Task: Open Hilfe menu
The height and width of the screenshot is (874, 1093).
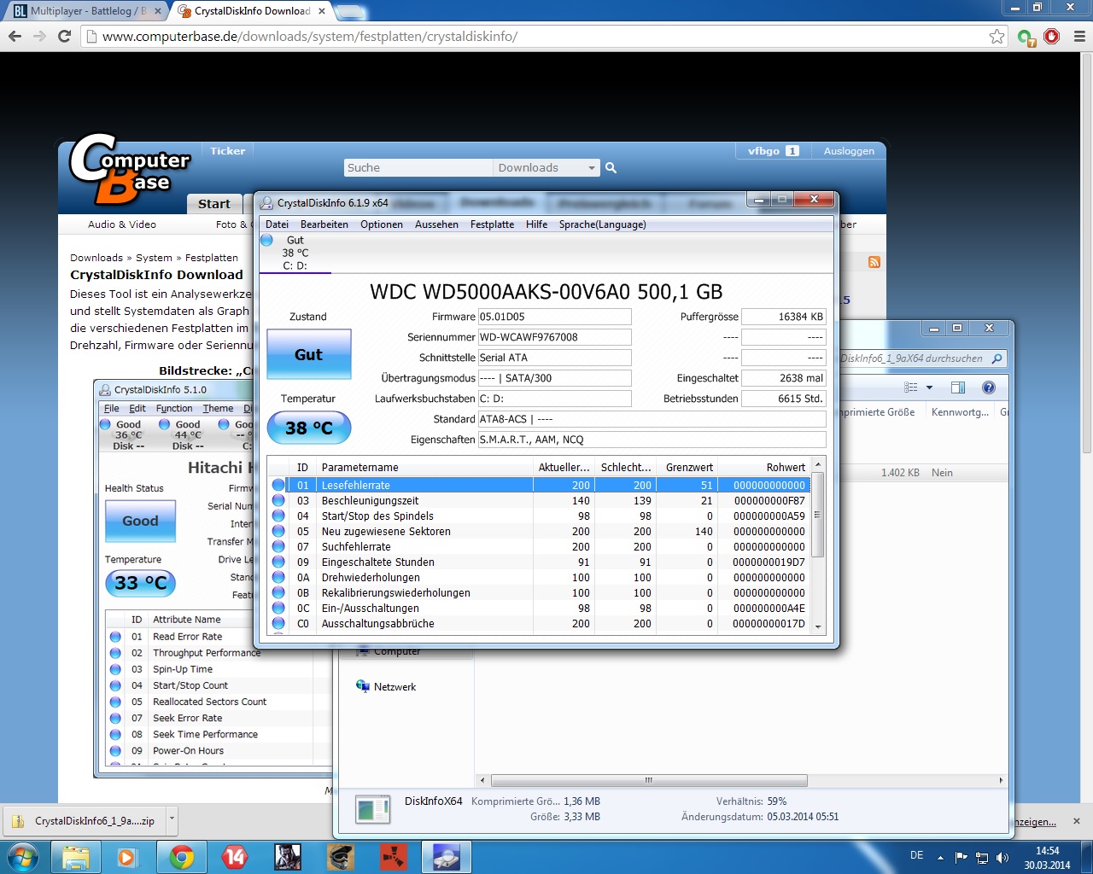Action: [x=537, y=224]
